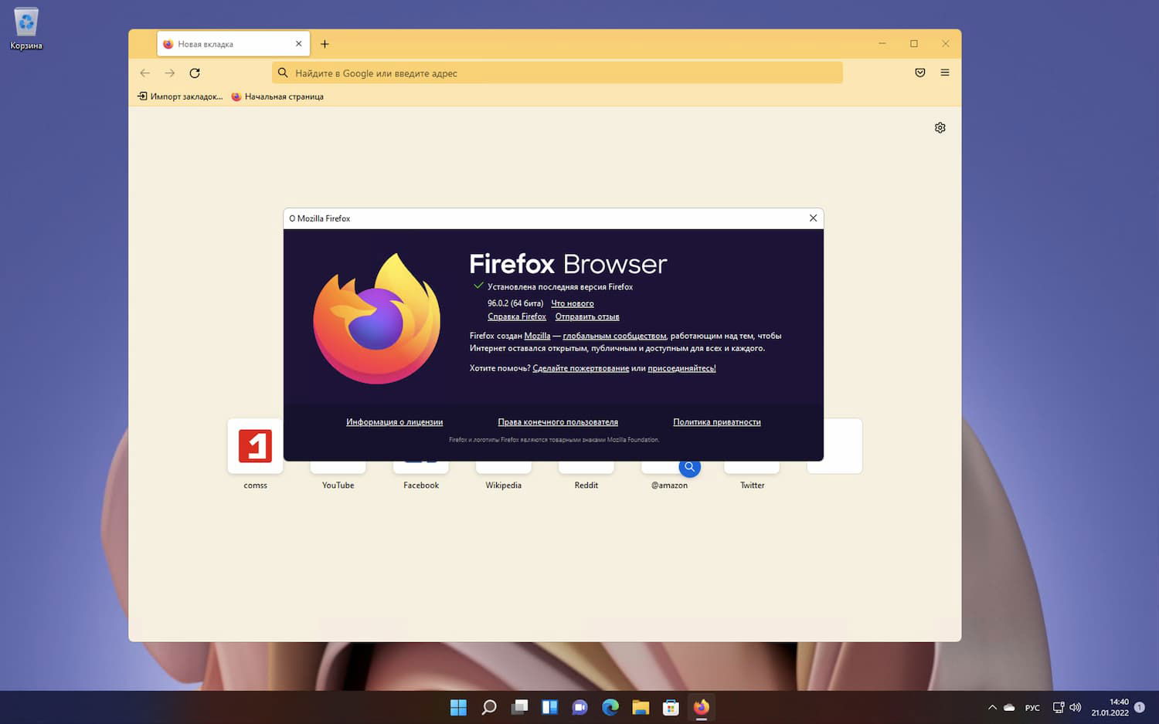This screenshot has width=1159, height=724.
Task: Open network settings from the tray
Action: pos(1059,707)
